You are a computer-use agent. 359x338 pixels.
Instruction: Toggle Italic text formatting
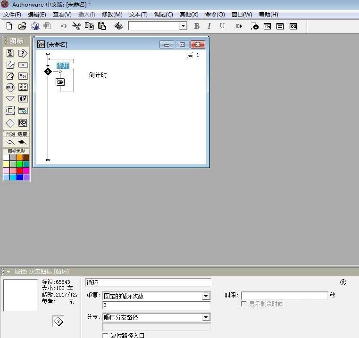tap(209, 26)
